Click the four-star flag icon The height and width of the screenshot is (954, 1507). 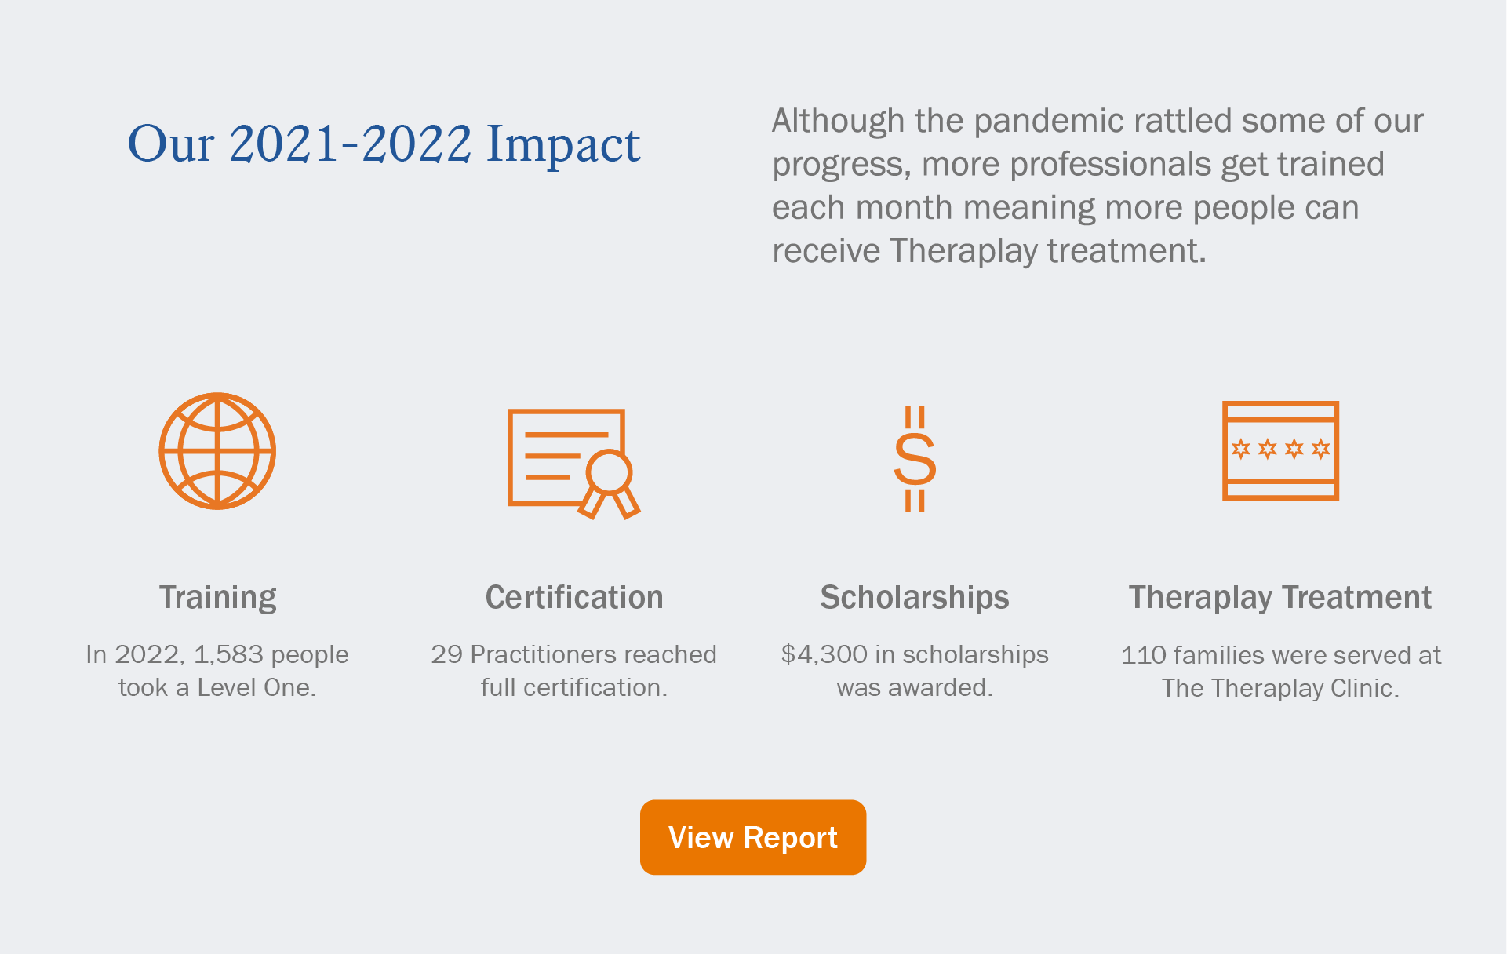pos(1280,450)
